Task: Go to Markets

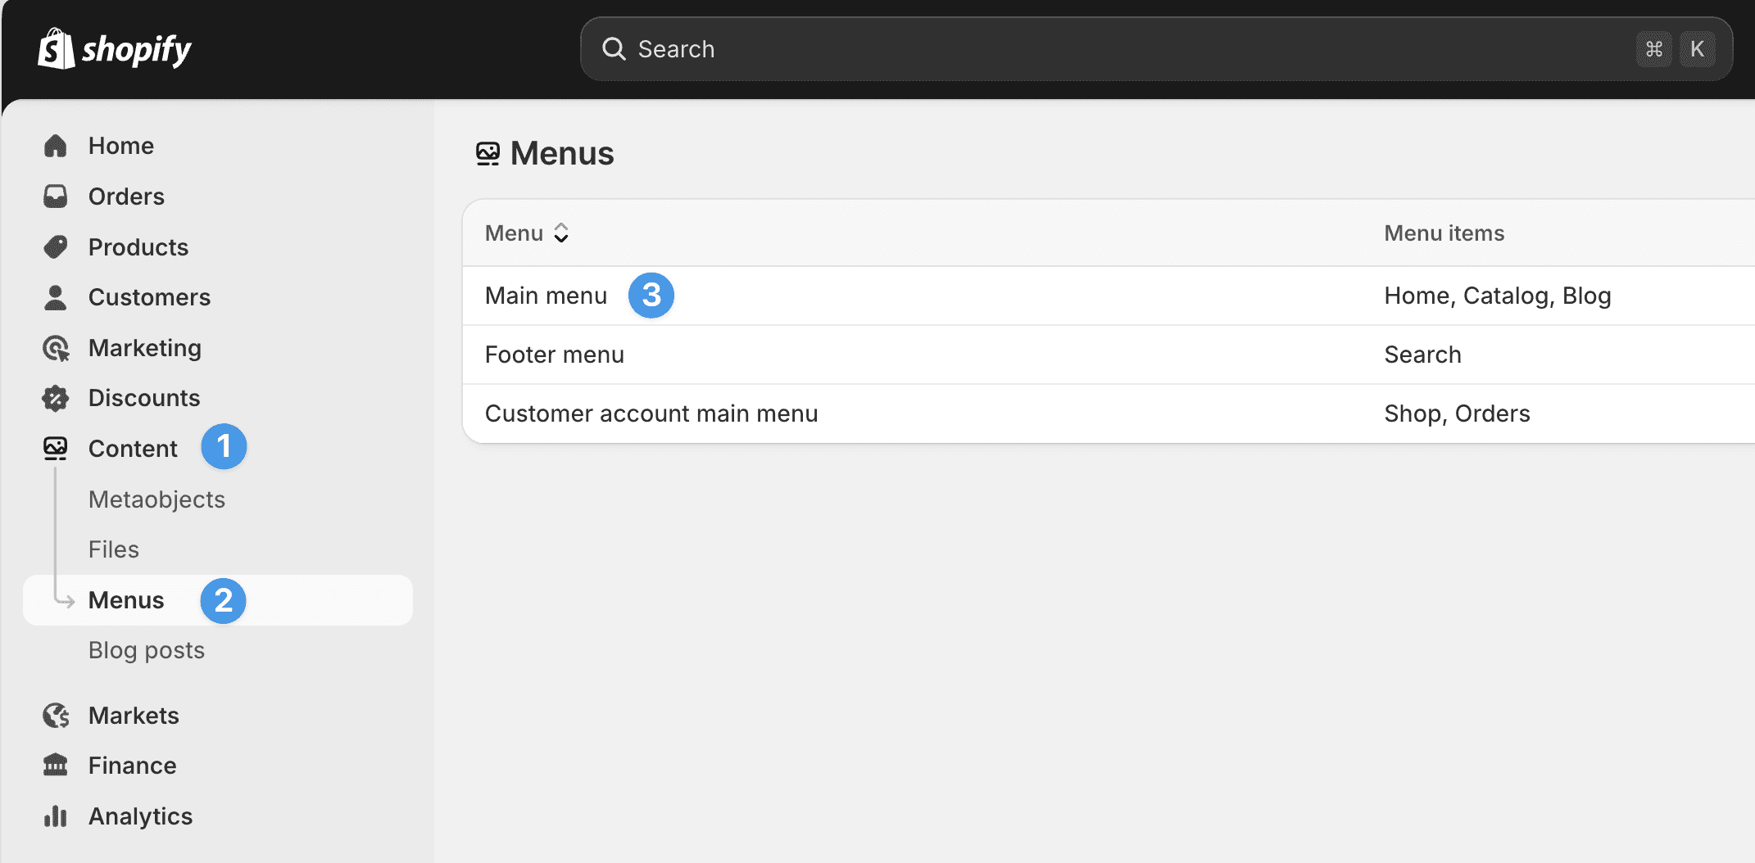Action: pos(134,716)
